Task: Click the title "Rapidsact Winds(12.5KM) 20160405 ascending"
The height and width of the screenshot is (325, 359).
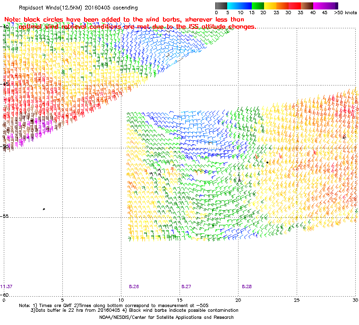Action: 78,8
